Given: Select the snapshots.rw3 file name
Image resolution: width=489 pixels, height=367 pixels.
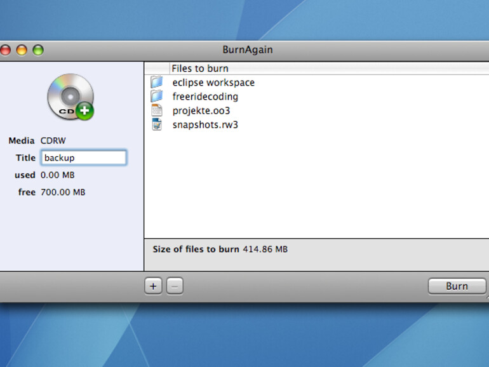Looking at the screenshot, I should 205,124.
